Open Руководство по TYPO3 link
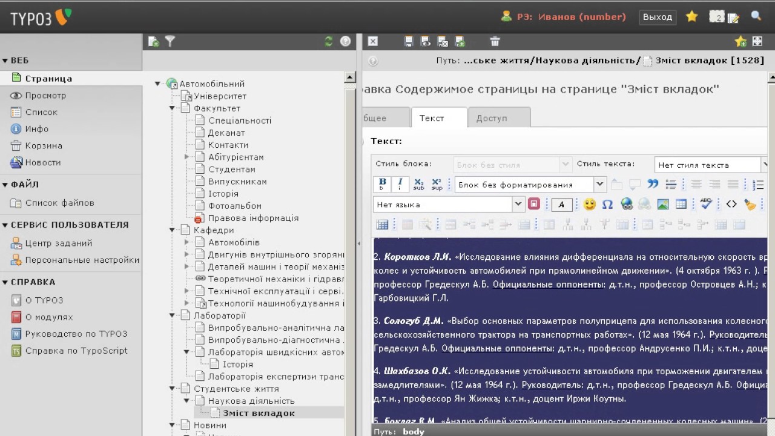This screenshot has height=436, width=775. (76, 334)
